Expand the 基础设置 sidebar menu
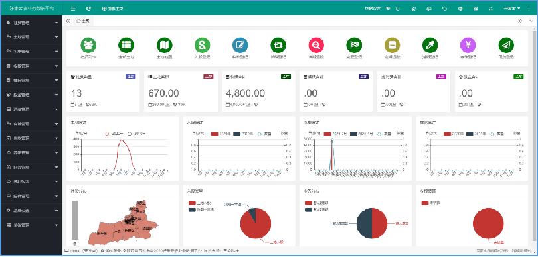538x257 pixels. tap(32, 211)
